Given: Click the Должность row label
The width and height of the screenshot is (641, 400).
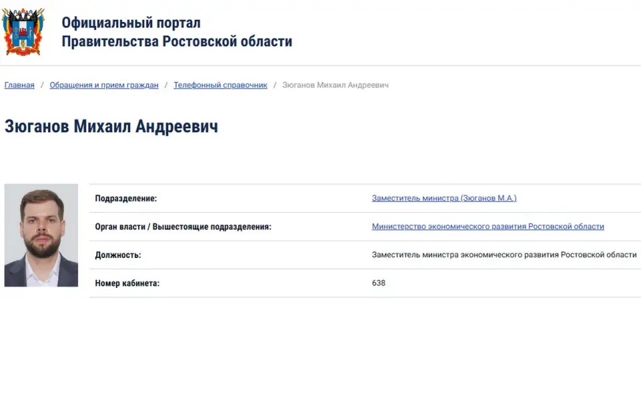Looking at the screenshot, I should (x=118, y=255).
